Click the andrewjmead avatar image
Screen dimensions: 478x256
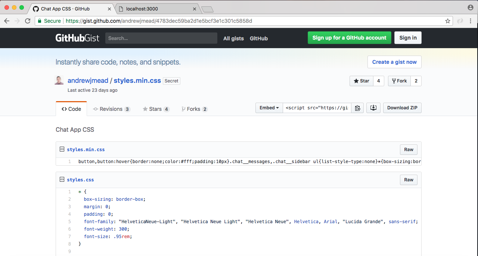coord(59,81)
